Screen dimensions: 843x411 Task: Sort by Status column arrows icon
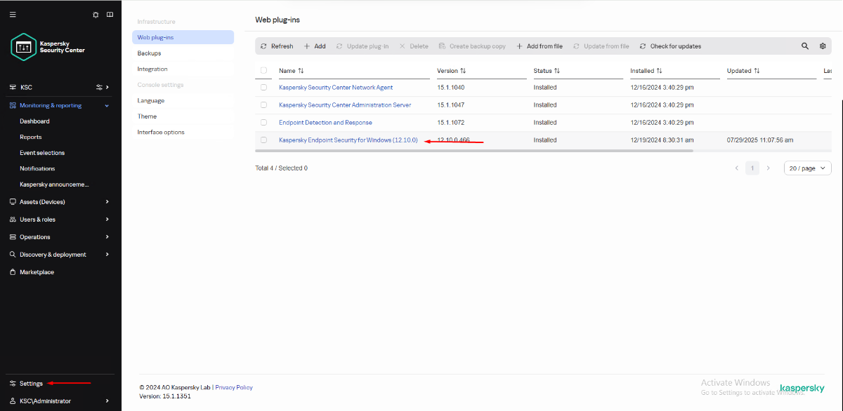point(557,71)
